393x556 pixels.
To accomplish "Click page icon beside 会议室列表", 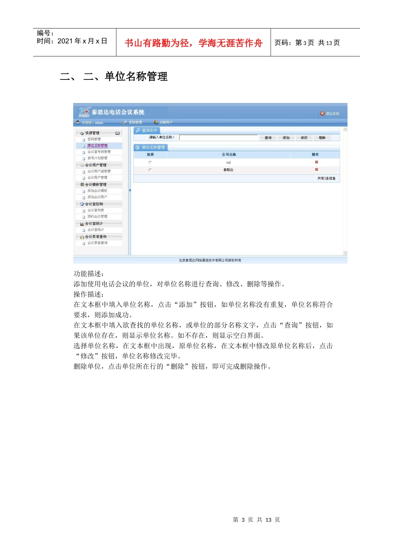I will point(84,211).
